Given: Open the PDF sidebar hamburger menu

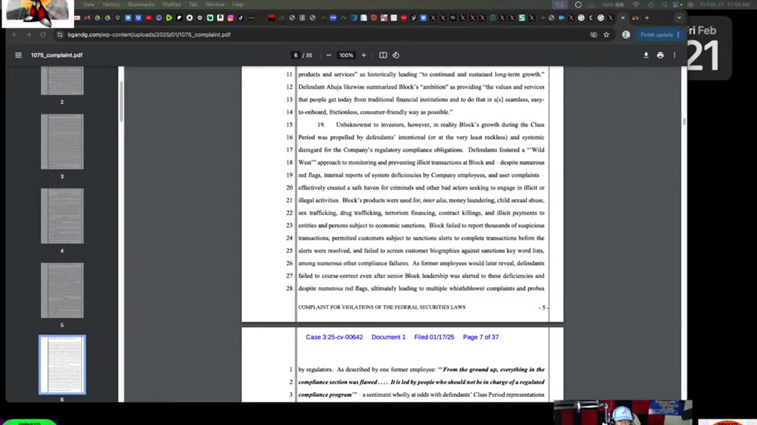Looking at the screenshot, I should click(18, 55).
